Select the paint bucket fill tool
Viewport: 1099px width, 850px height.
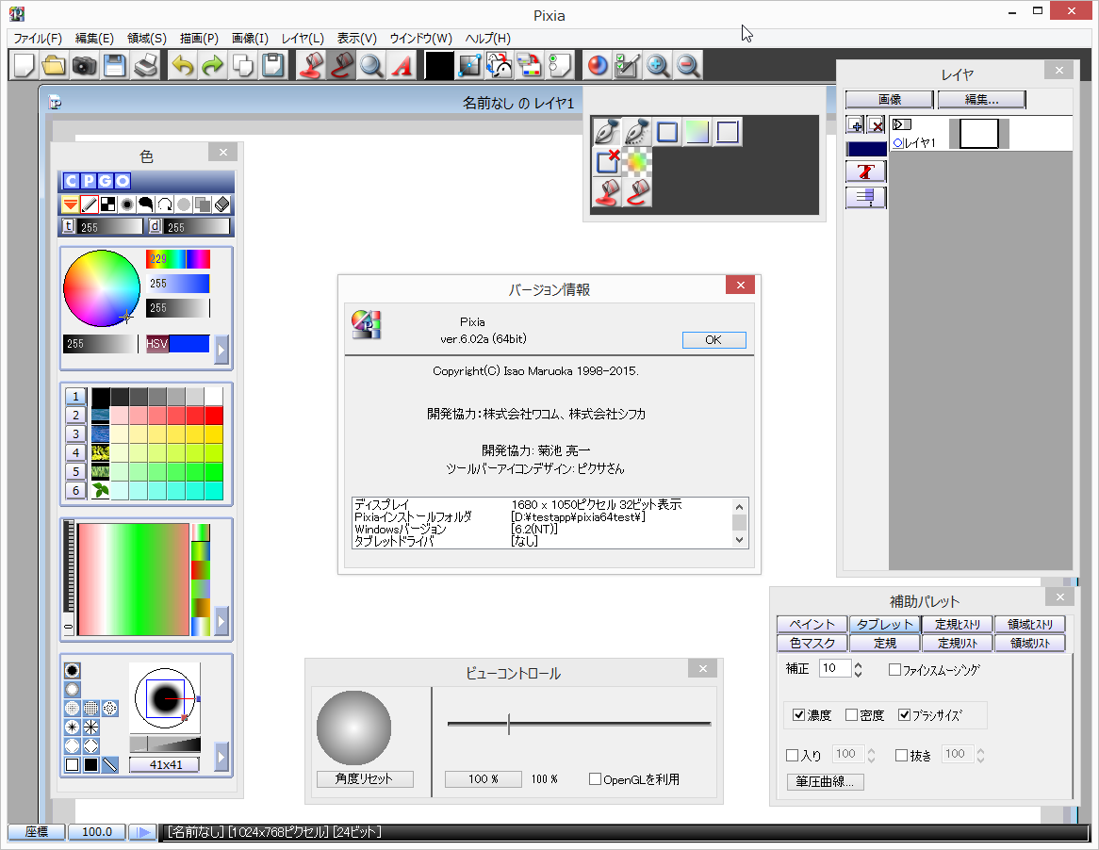(x=606, y=191)
